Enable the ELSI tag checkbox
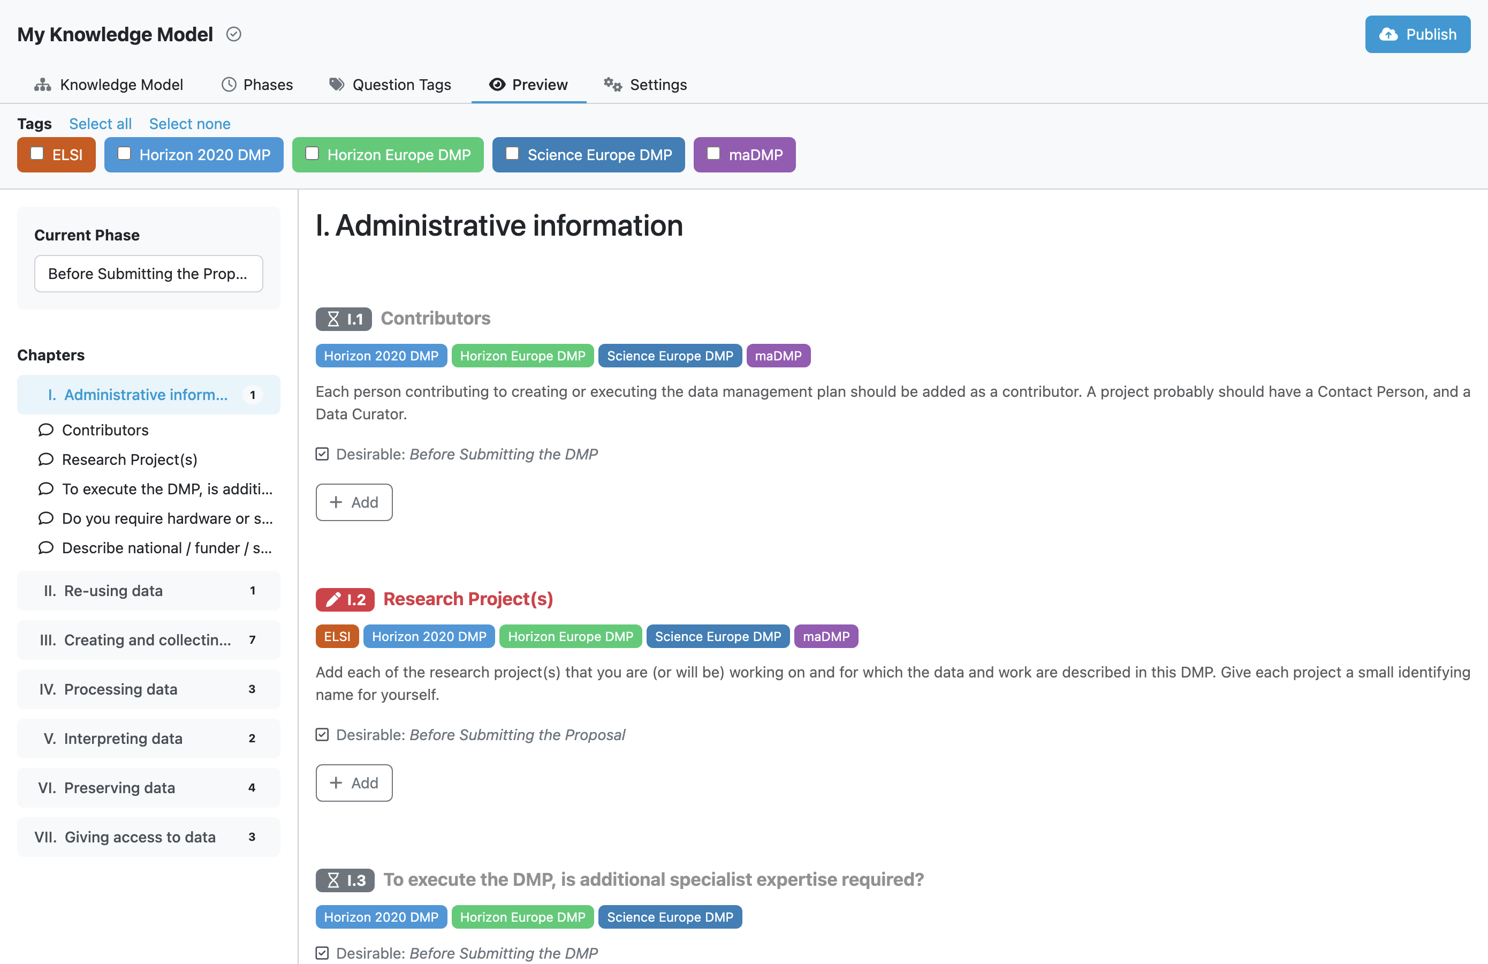 37,153
